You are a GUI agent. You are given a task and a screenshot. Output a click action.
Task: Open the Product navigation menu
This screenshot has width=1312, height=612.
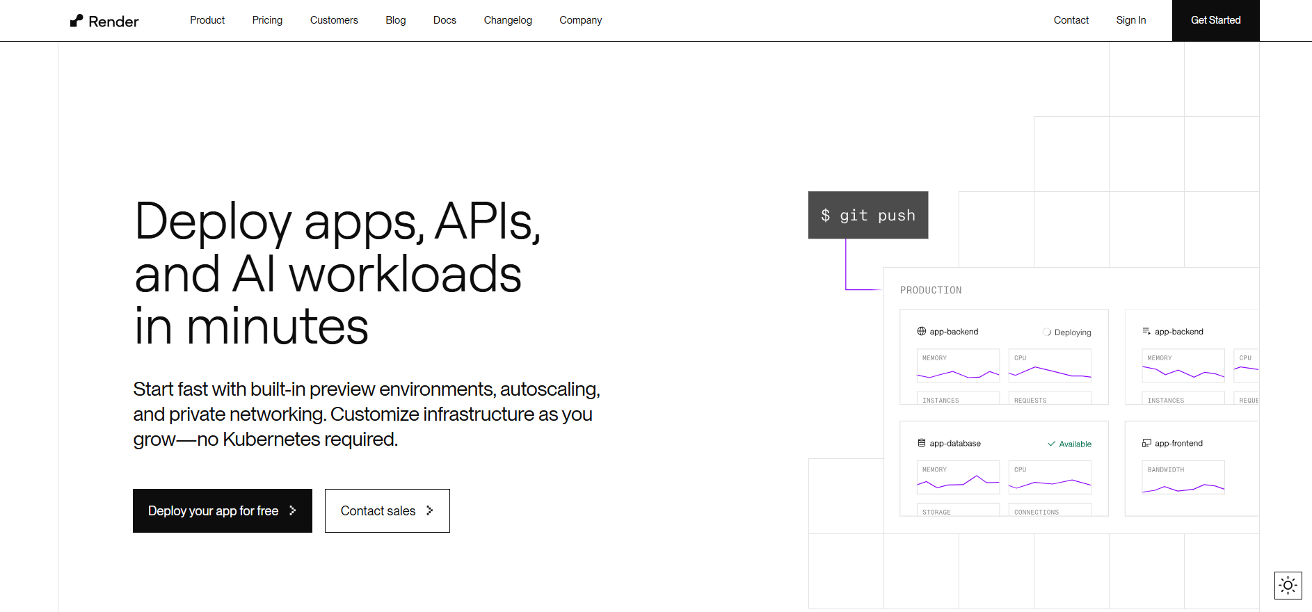pyautogui.click(x=207, y=20)
